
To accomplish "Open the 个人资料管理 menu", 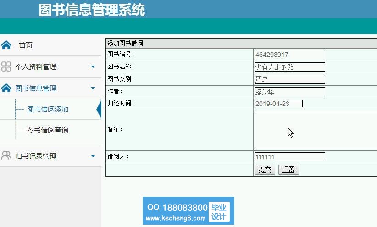I will [36, 66].
